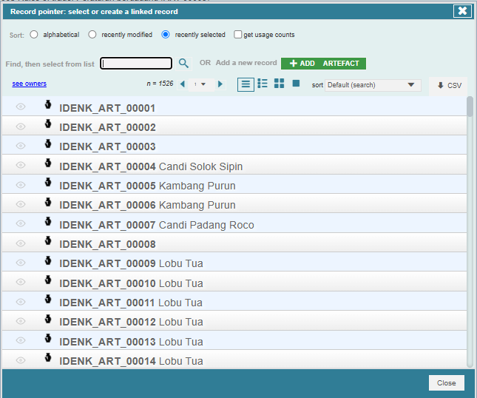The image size is (477, 398).
Task: Click the Close button at bottom
Action: pyautogui.click(x=446, y=382)
